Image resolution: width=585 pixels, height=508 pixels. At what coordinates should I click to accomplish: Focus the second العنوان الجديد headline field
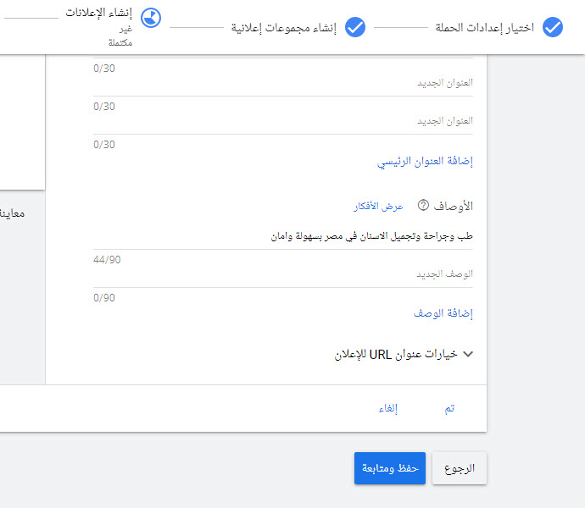pyautogui.click(x=283, y=121)
